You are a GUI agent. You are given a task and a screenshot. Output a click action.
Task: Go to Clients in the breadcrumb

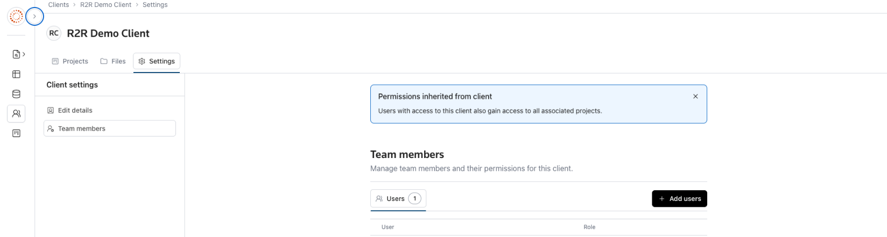(x=58, y=5)
